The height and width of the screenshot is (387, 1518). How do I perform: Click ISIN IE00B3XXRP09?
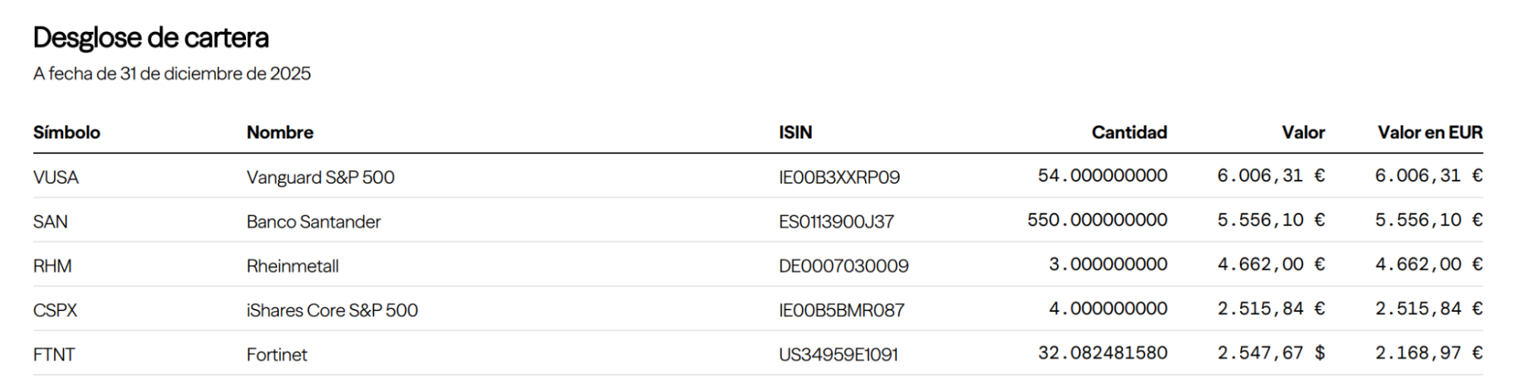click(x=838, y=178)
